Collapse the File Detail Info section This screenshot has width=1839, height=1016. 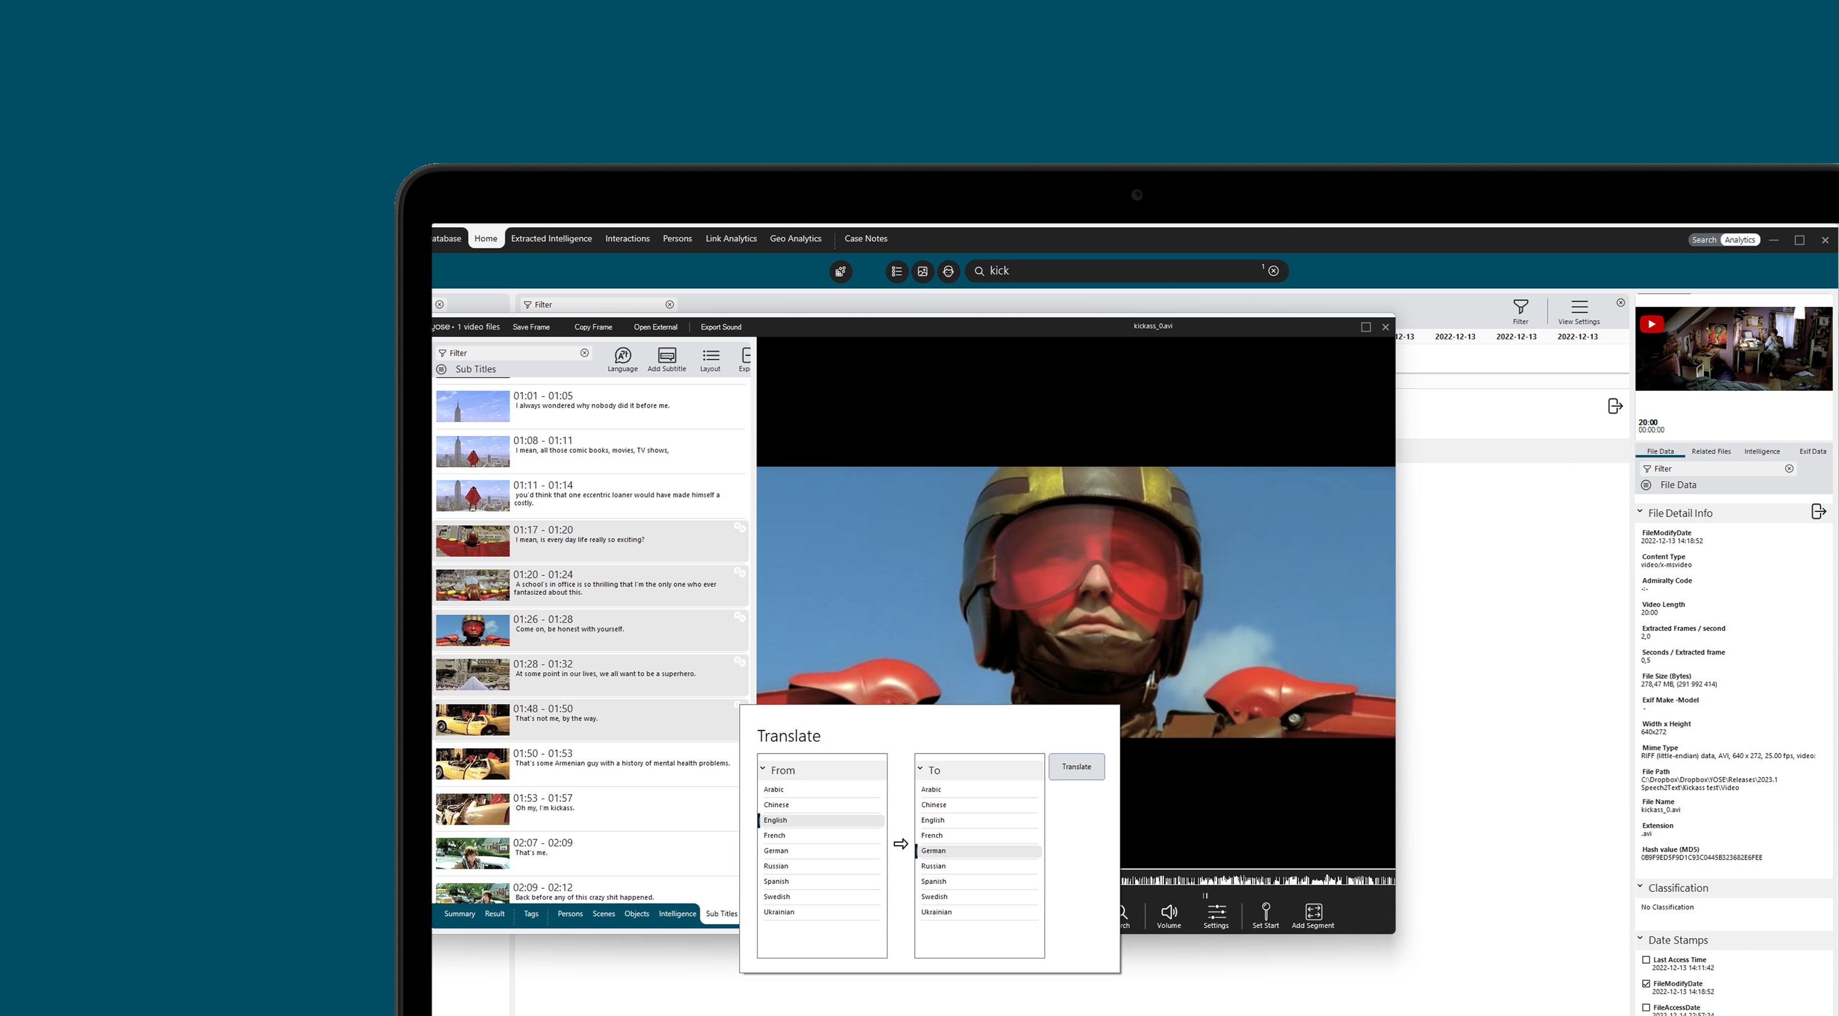pos(1640,511)
